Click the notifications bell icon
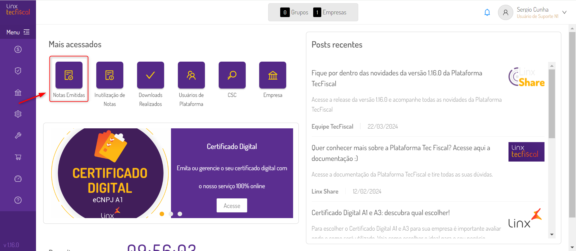The height and width of the screenshot is (251, 576). pyautogui.click(x=487, y=13)
